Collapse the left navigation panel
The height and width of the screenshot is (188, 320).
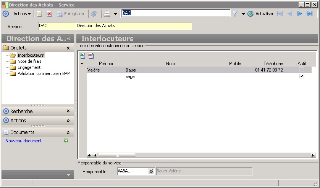(69, 38)
